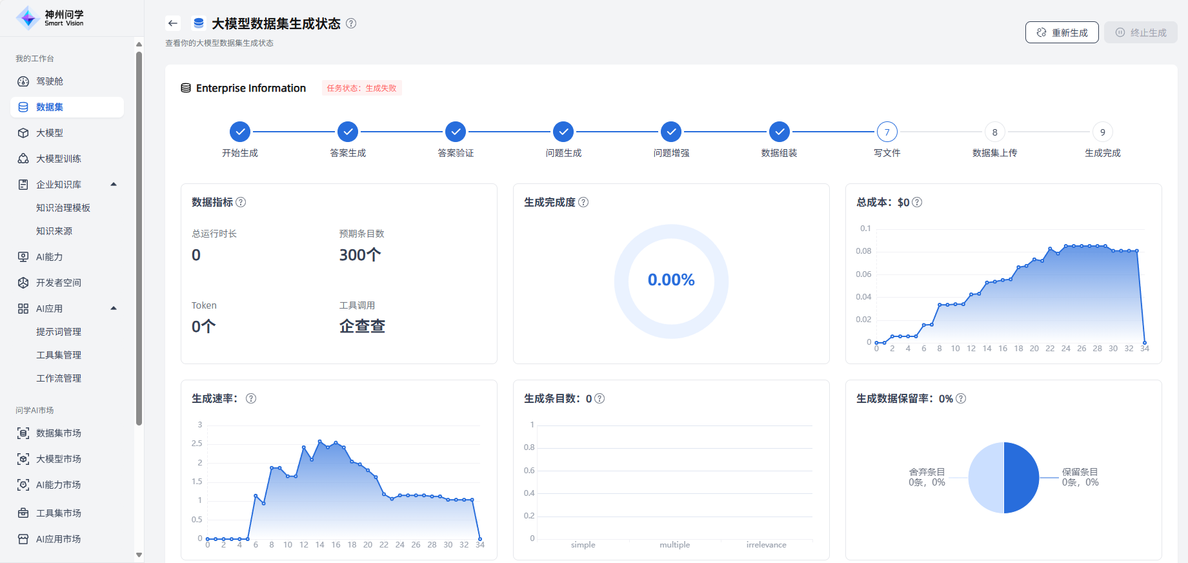
Task: Collapse the AI应用 sidebar section
Action: [x=114, y=309]
